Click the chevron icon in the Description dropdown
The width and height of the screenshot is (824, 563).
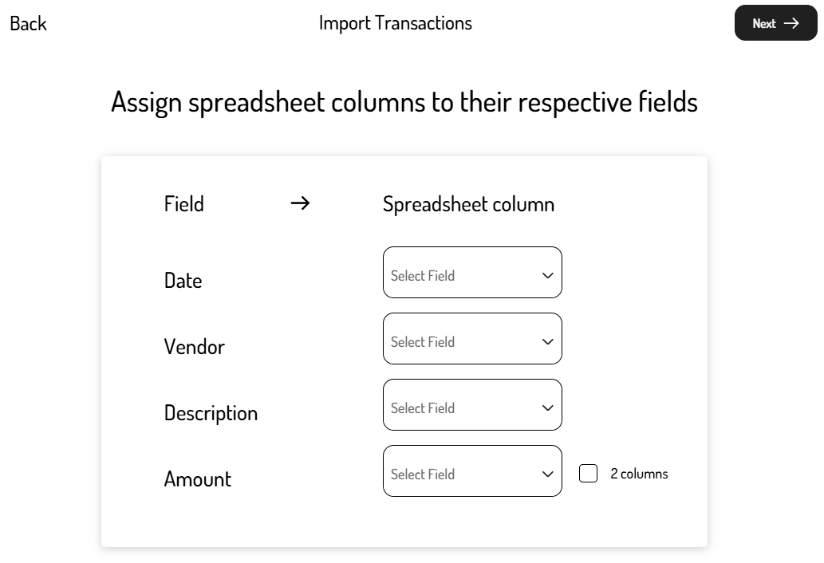coord(547,408)
